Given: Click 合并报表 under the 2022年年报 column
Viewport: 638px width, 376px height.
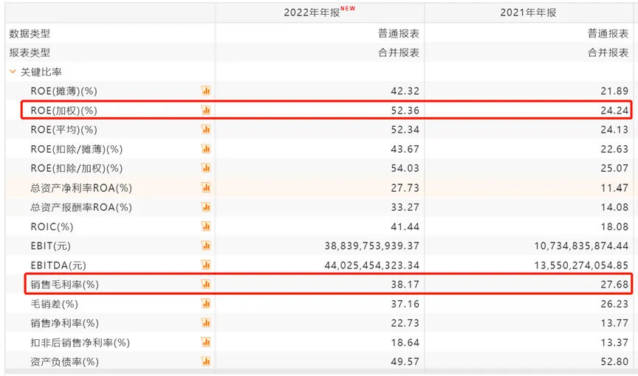Looking at the screenshot, I should click(x=399, y=53).
